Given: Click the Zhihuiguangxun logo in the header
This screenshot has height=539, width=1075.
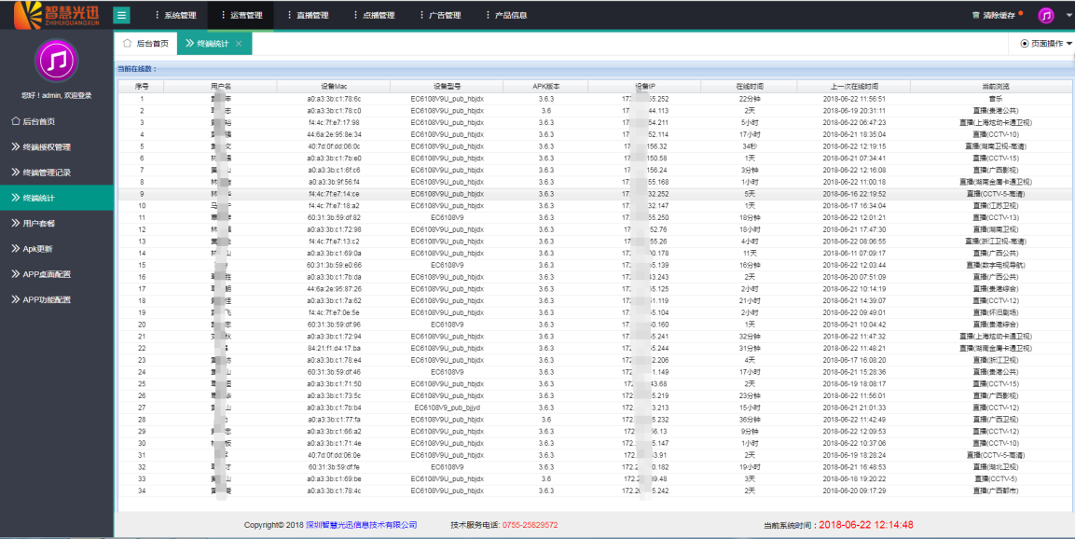Looking at the screenshot, I should coord(56,14).
